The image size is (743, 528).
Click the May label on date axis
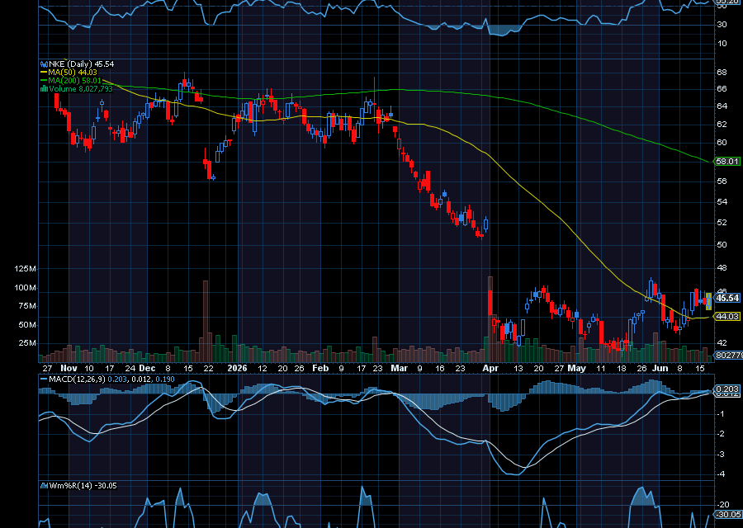point(577,369)
